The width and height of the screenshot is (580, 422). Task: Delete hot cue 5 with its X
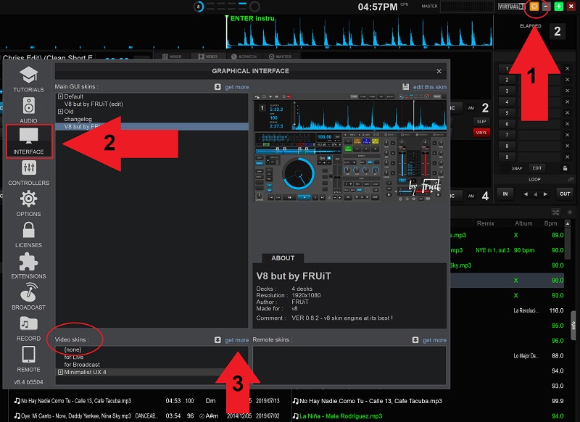567,113
